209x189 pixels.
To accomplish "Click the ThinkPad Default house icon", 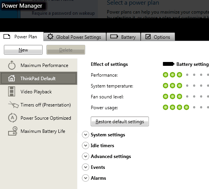I will [x=12, y=78].
